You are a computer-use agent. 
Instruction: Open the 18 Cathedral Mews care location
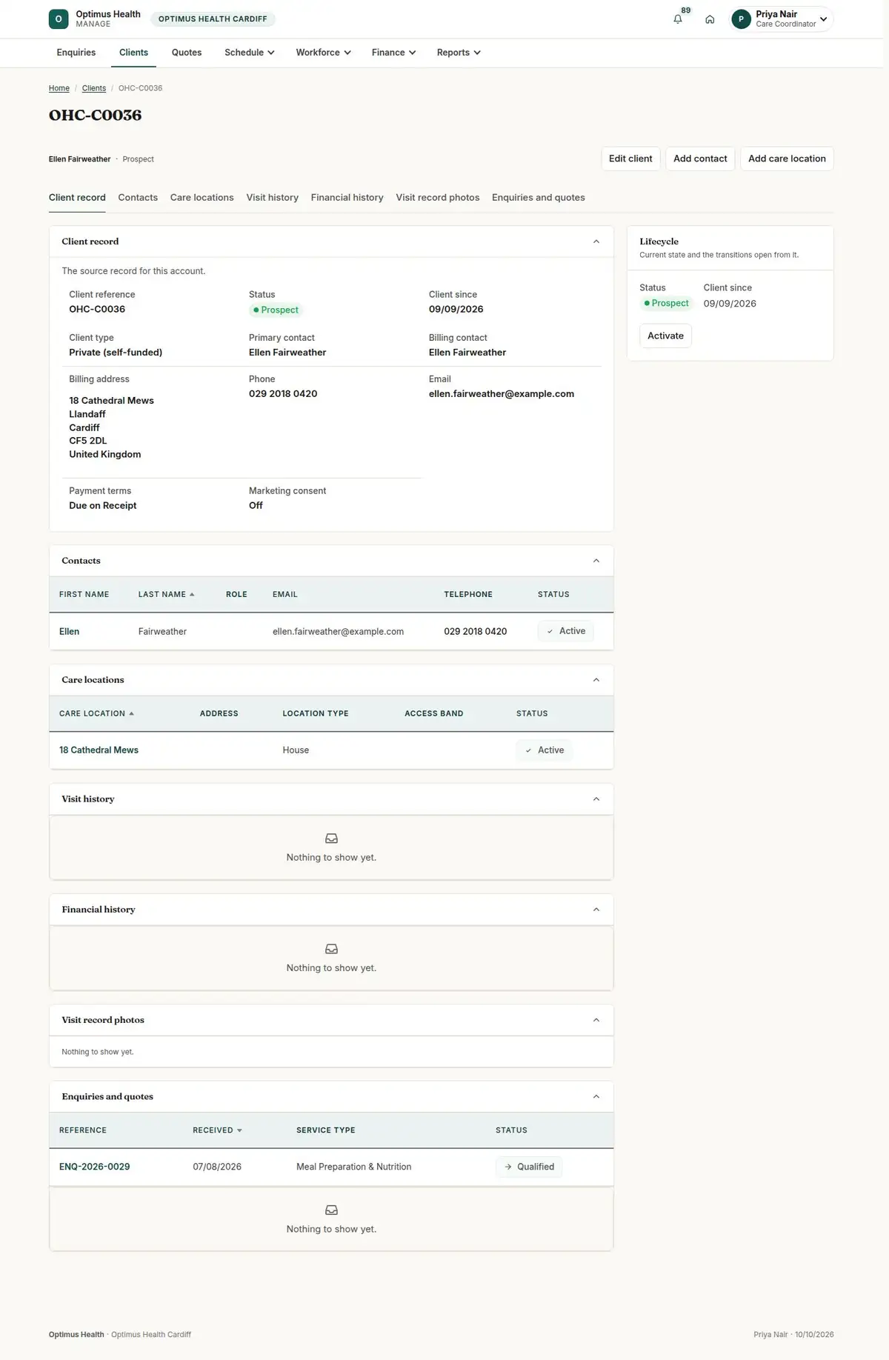[99, 750]
